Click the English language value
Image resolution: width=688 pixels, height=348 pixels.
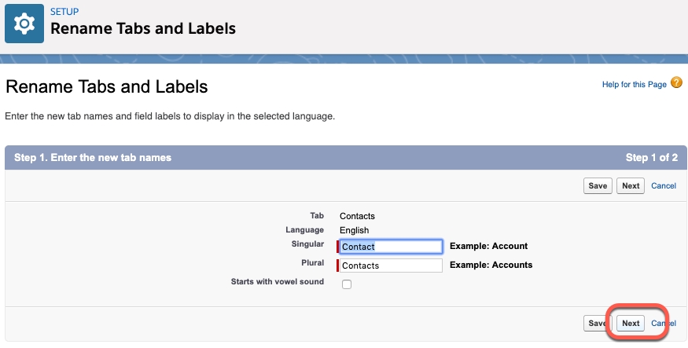tap(354, 230)
